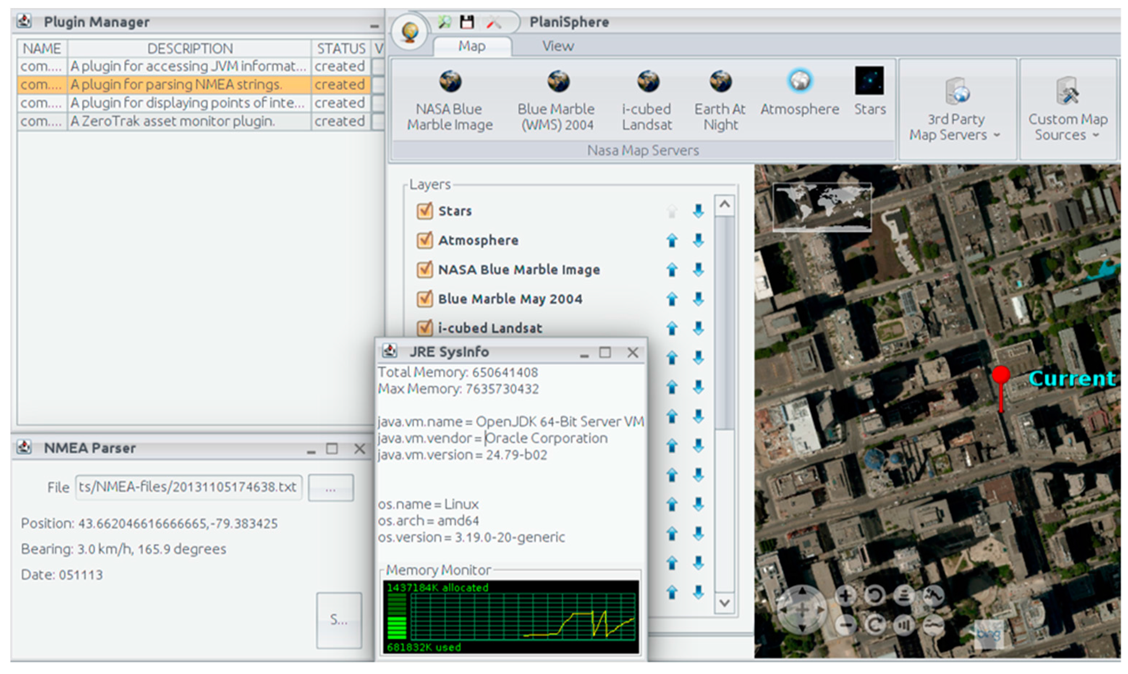Move Atmosphere layer up
Viewport: 1128px width, 674px height.
click(x=672, y=240)
